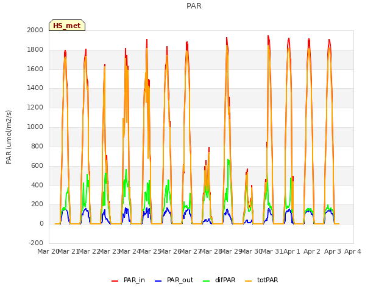Click the 1600 y-axis tick label
This screenshot has width=390, height=292.
(x=35, y=69)
